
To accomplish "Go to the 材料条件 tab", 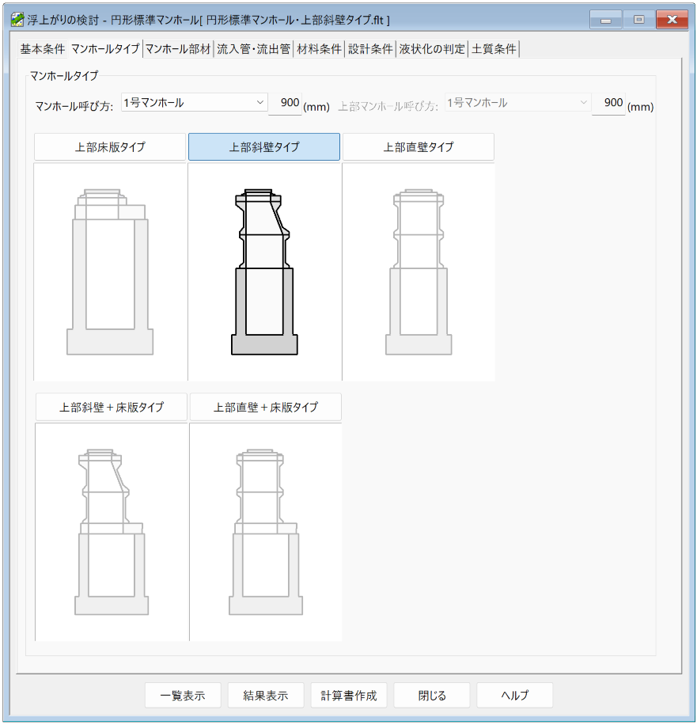I will 319,49.
